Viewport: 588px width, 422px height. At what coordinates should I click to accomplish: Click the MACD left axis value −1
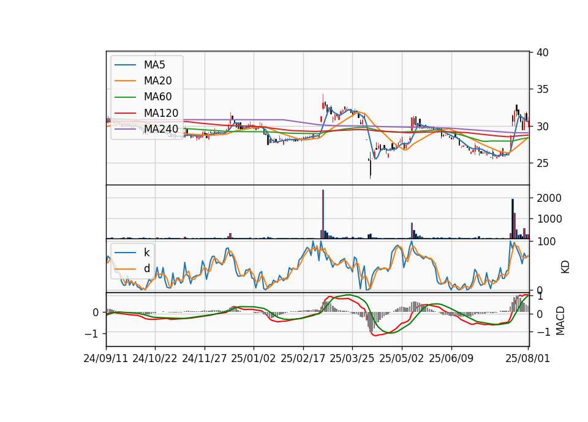(91, 334)
